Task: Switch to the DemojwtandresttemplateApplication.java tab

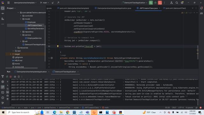Action: pos(113,8)
